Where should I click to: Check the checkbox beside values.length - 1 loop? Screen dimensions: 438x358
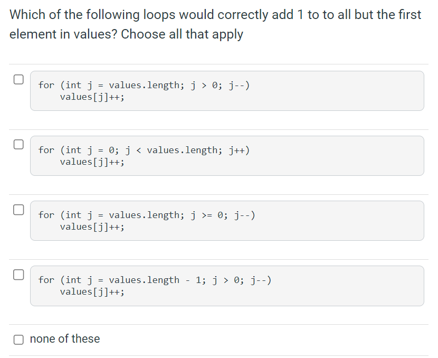pos(18,274)
